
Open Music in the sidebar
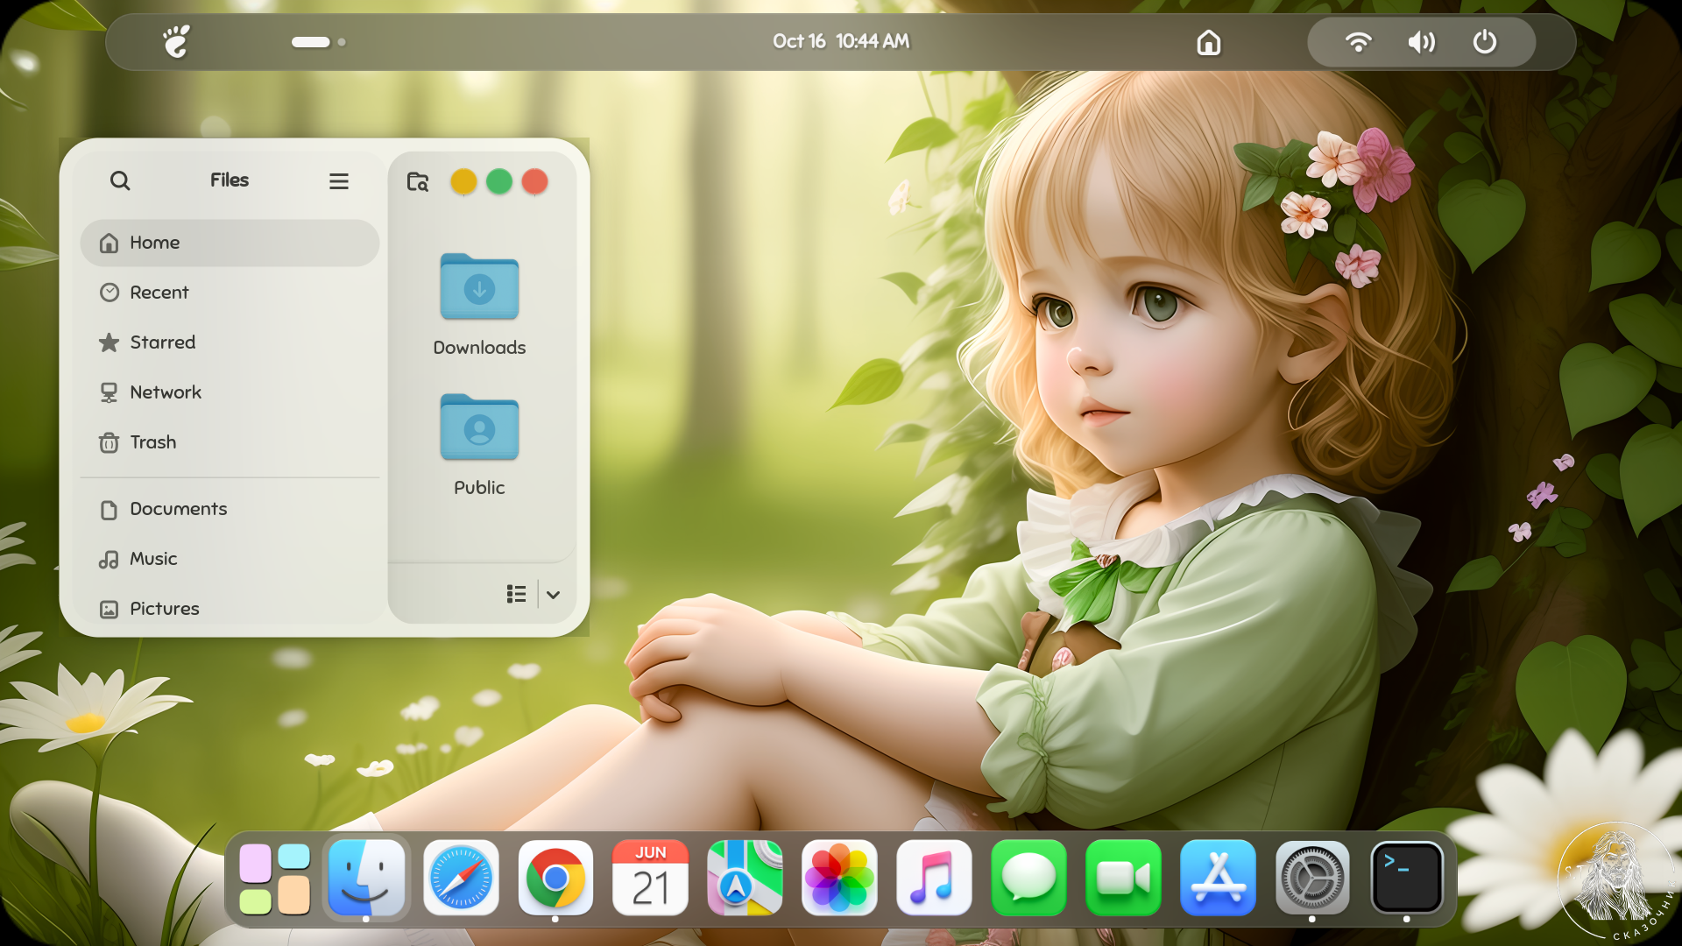click(230, 559)
